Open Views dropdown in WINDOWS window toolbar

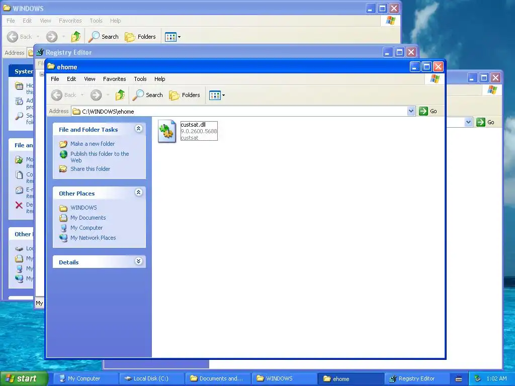pyautogui.click(x=173, y=37)
